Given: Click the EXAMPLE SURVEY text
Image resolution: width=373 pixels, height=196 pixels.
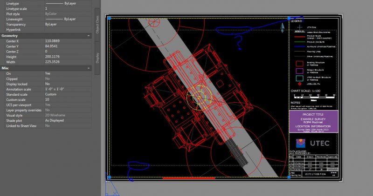Looking at the screenshot, I should [313, 119].
